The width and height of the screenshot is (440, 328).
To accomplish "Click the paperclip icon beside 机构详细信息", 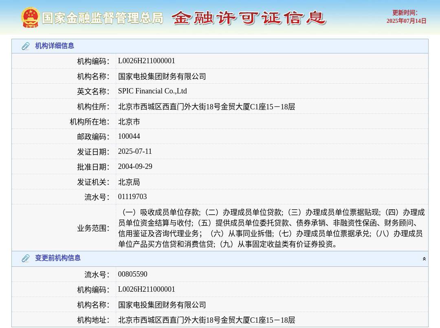I will [26, 46].
